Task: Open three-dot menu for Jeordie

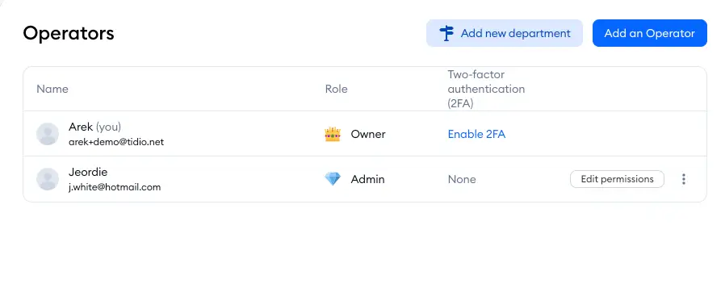Action: (683, 179)
